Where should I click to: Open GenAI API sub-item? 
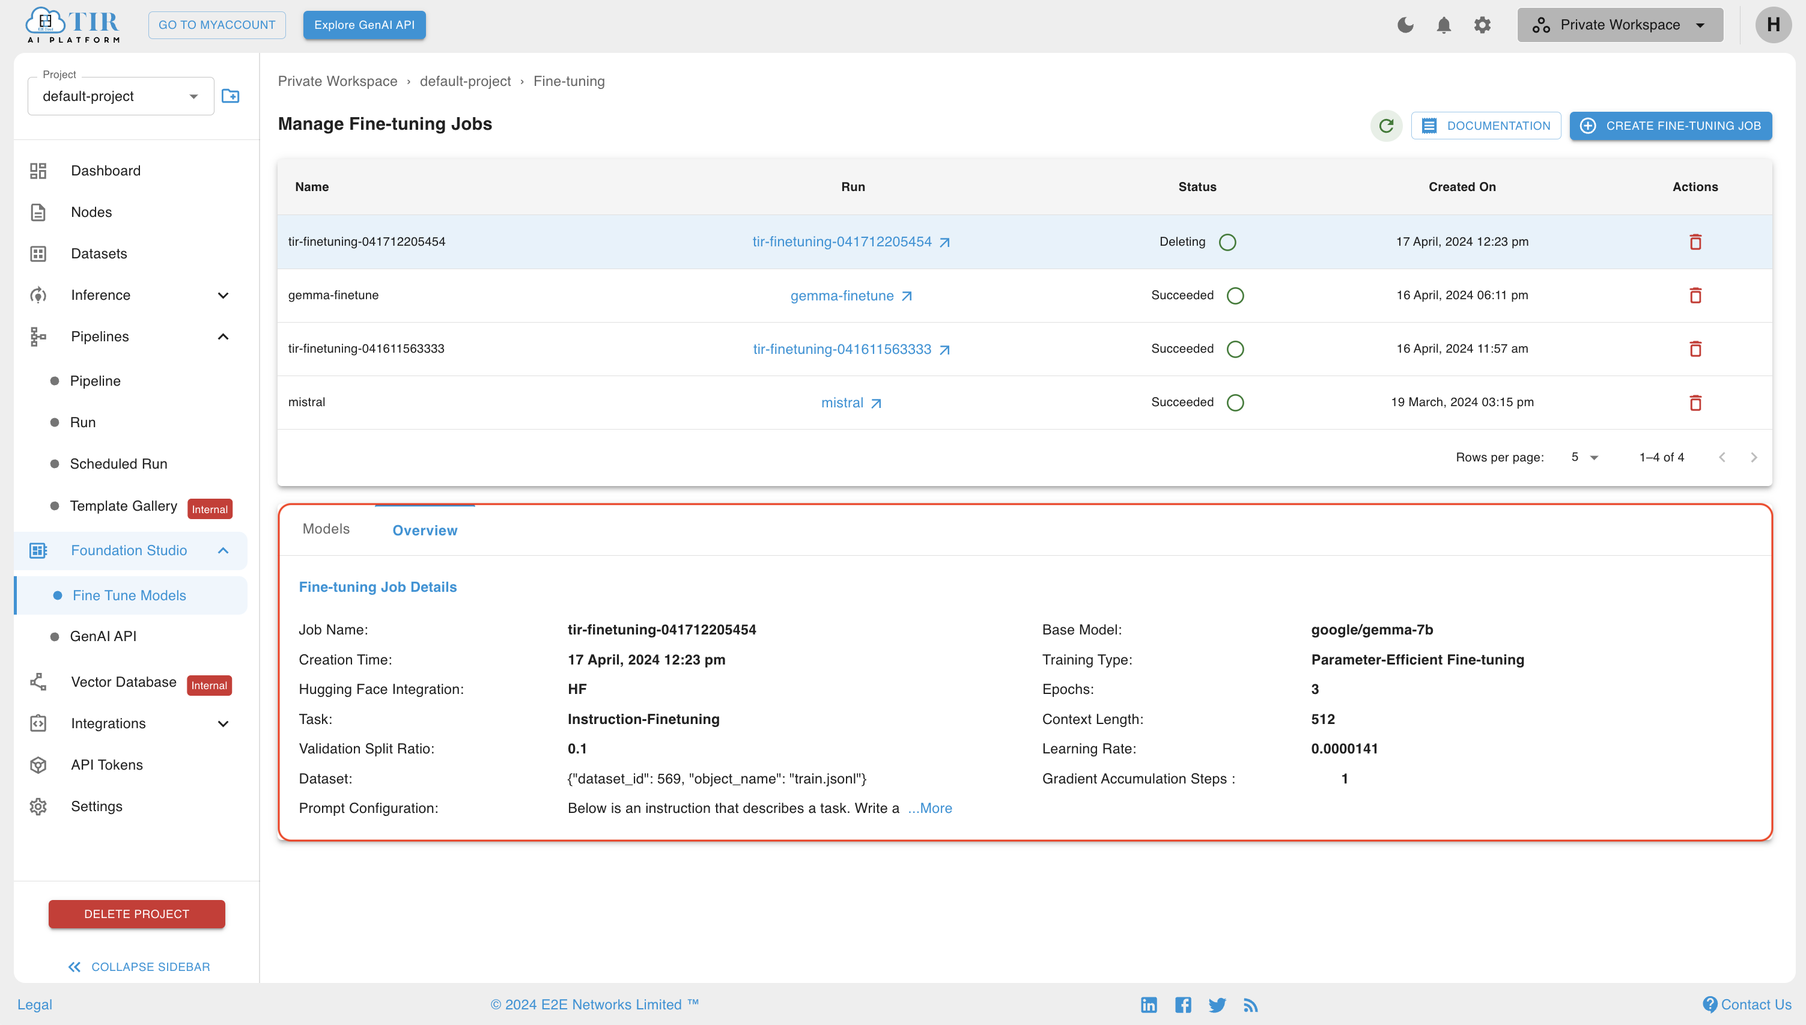[x=103, y=637]
